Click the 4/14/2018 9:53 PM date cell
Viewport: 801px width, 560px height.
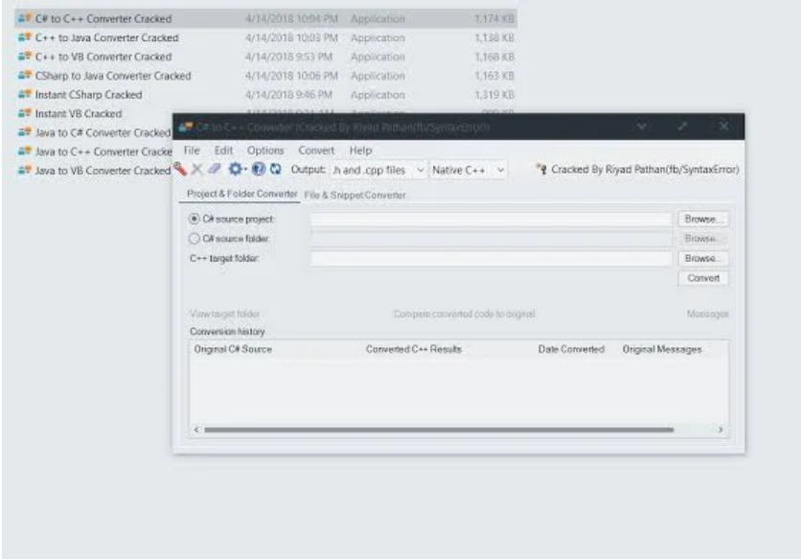click(288, 57)
